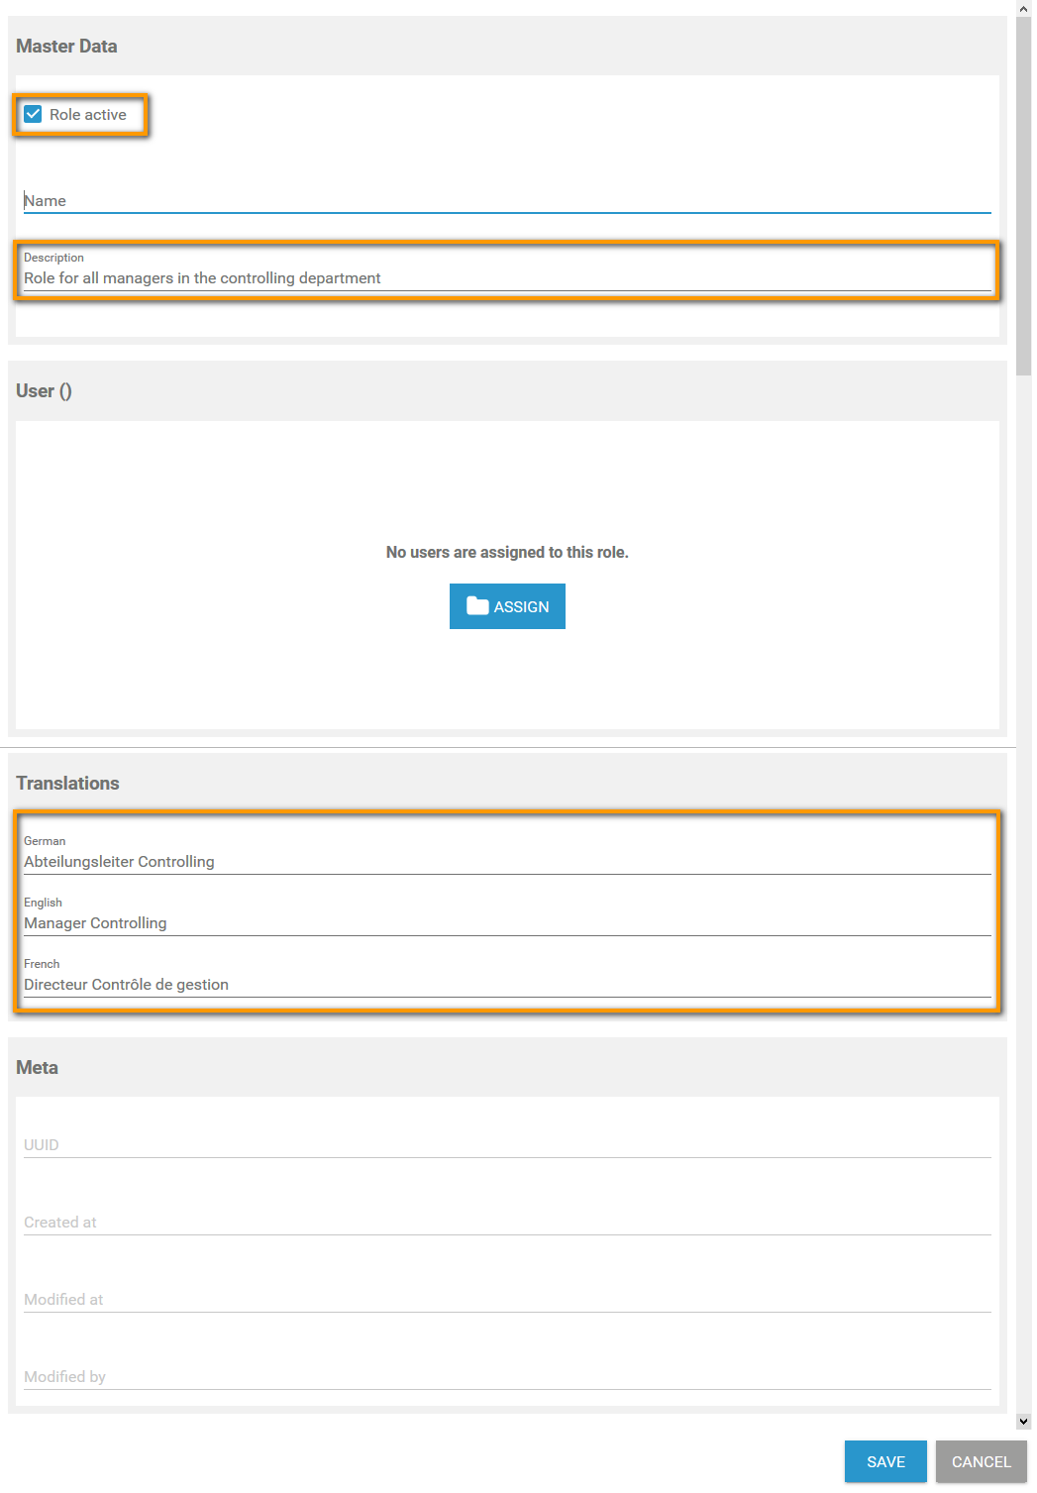Select the English translation field
The width and height of the screenshot is (1037, 1493).
506,922
